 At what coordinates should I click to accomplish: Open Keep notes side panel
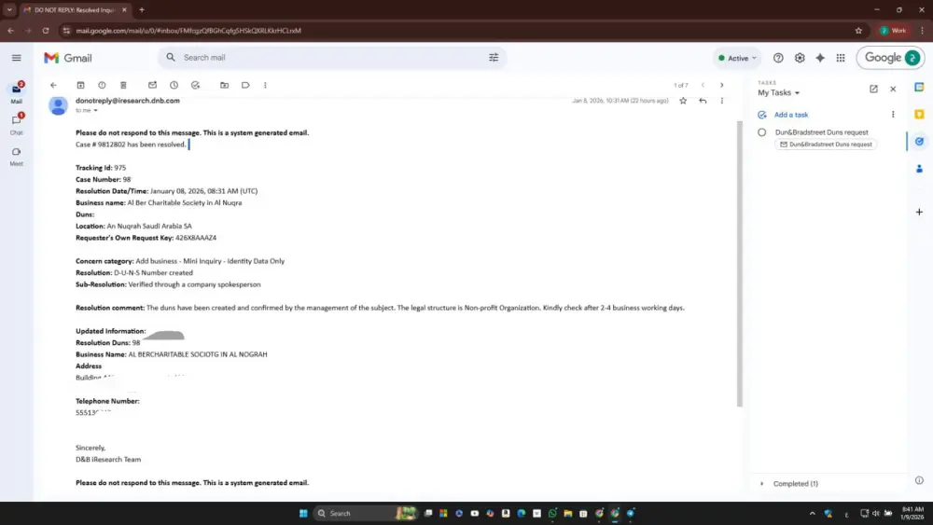tap(919, 114)
